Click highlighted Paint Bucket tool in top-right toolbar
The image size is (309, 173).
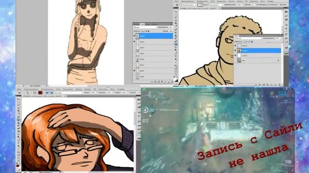pos(176,44)
